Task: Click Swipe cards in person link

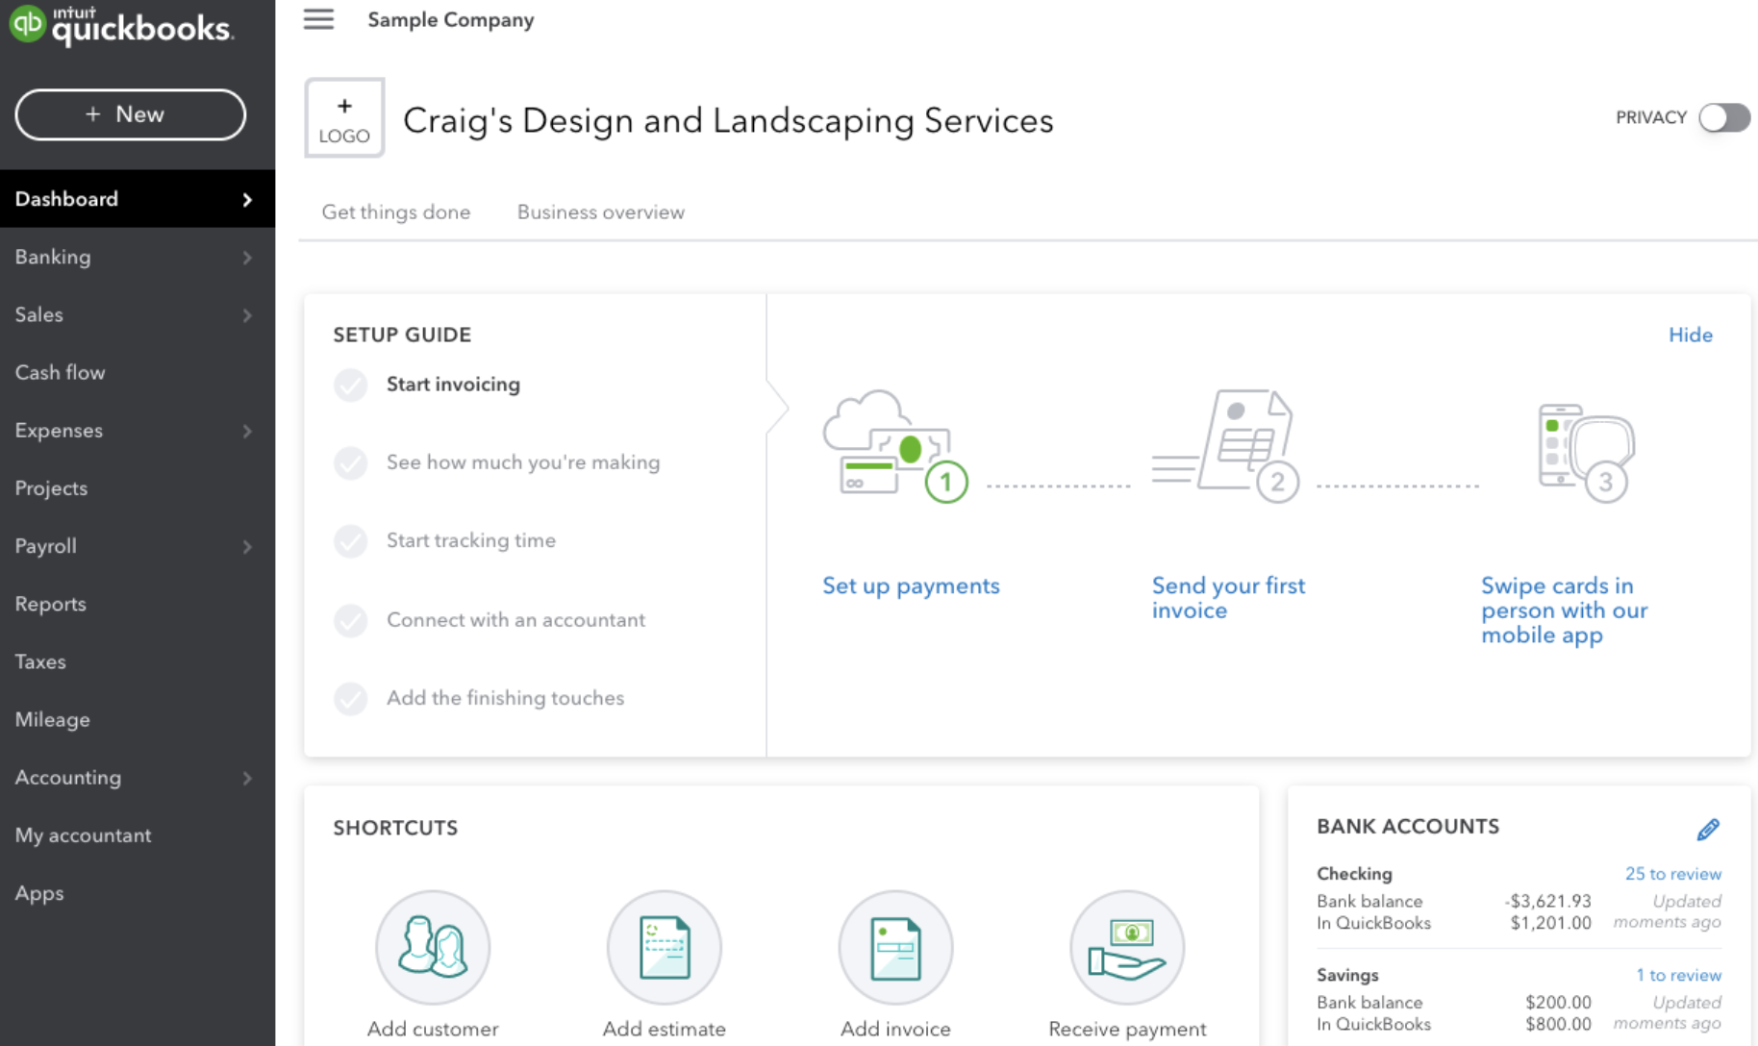Action: [x=1564, y=610]
